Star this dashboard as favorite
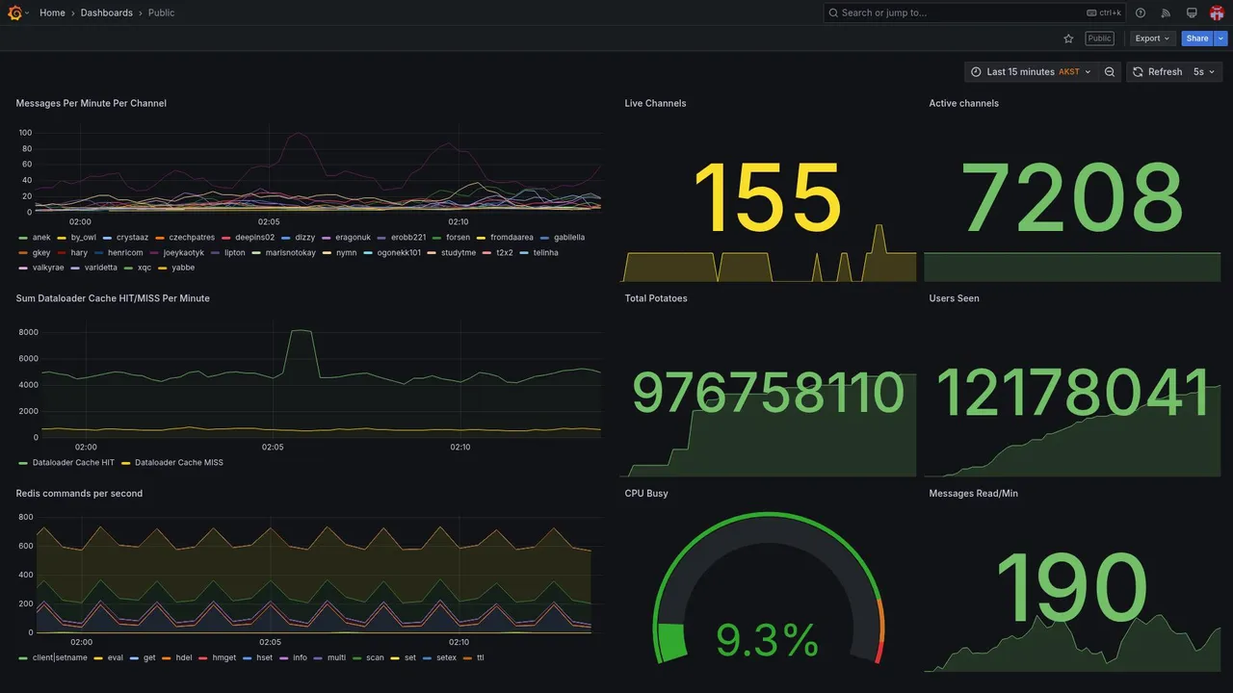1233x693 pixels. pyautogui.click(x=1068, y=38)
